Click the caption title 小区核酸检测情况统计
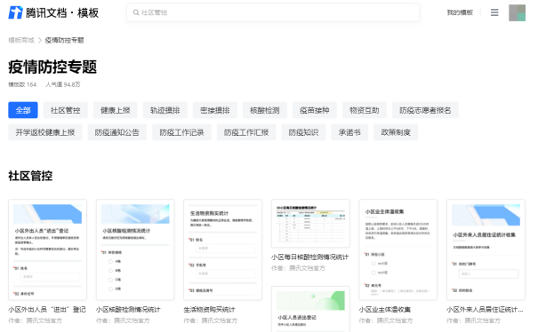 [x=128, y=310]
